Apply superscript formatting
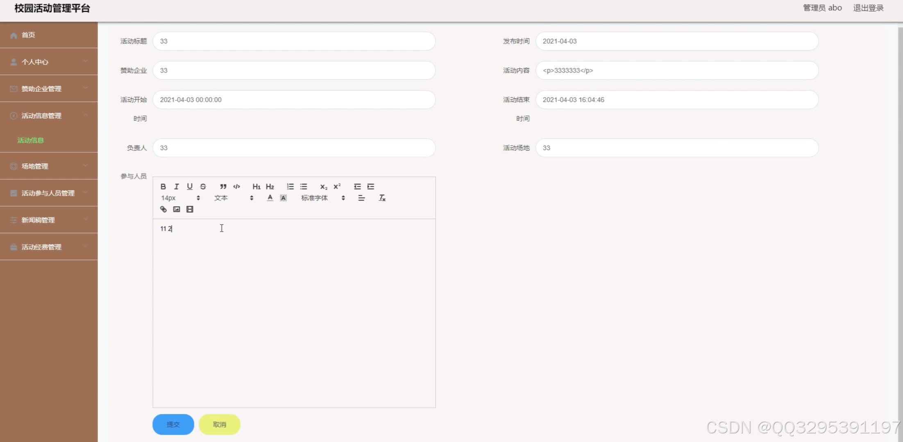Viewport: 903px width, 442px height. [x=337, y=187]
